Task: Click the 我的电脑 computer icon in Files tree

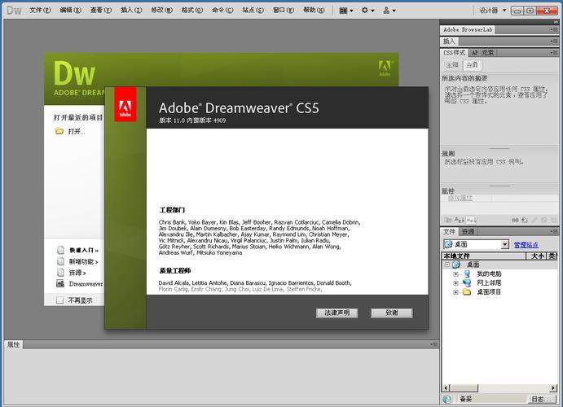Action: pyautogui.click(x=467, y=274)
